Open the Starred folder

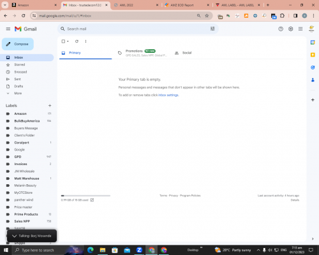[x=27, y=64]
